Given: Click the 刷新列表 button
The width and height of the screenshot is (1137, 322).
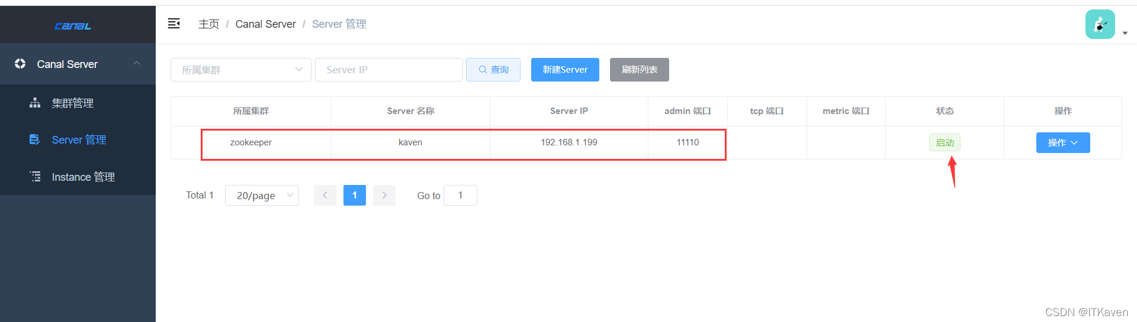Looking at the screenshot, I should tap(640, 70).
